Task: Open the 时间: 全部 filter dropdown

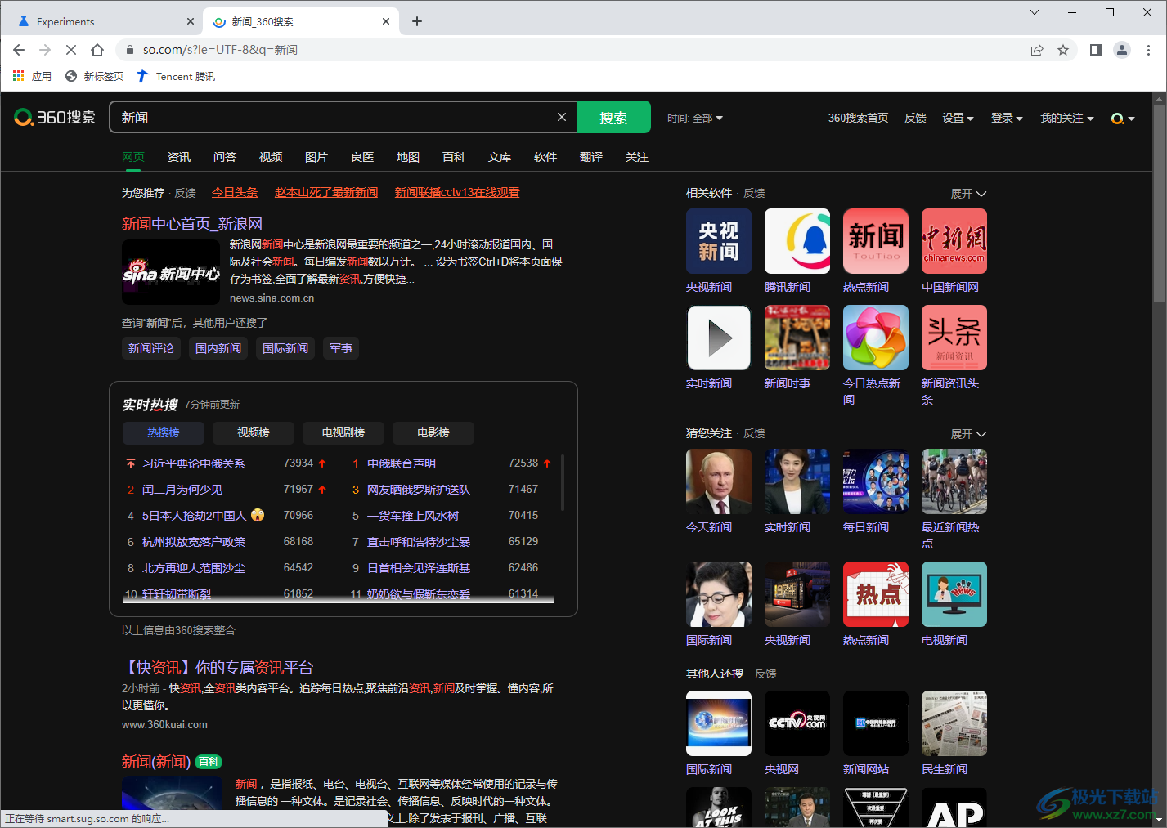Action: [x=695, y=118]
